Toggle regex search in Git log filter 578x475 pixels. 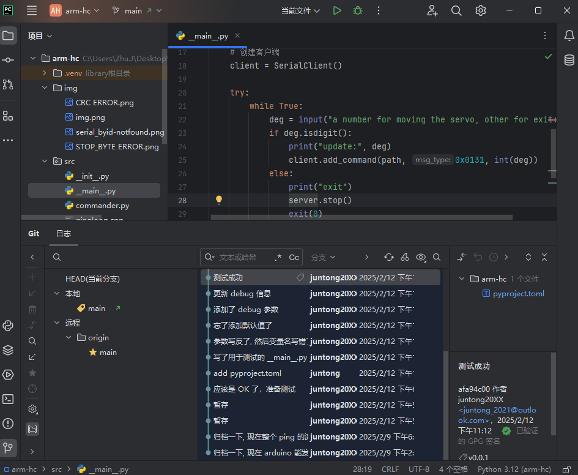[278, 257]
